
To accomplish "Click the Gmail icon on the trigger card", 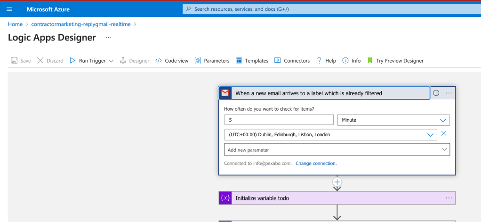I will coord(225,93).
